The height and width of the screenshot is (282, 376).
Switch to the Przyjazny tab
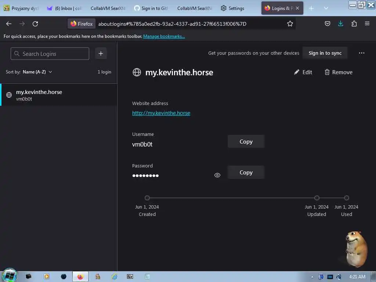[x=21, y=8]
